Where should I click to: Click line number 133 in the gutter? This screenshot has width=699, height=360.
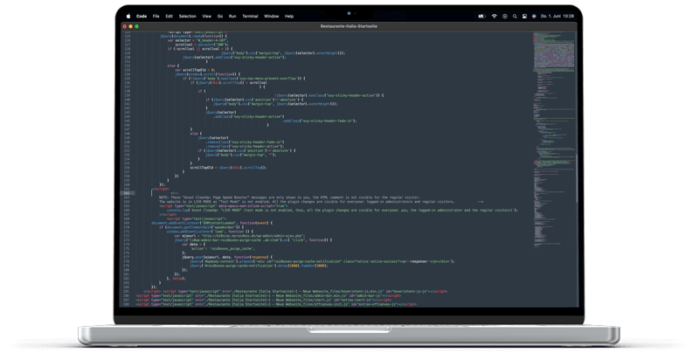127,70
